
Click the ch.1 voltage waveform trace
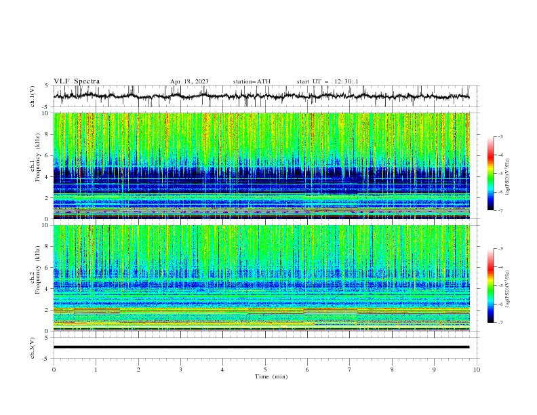[261, 96]
